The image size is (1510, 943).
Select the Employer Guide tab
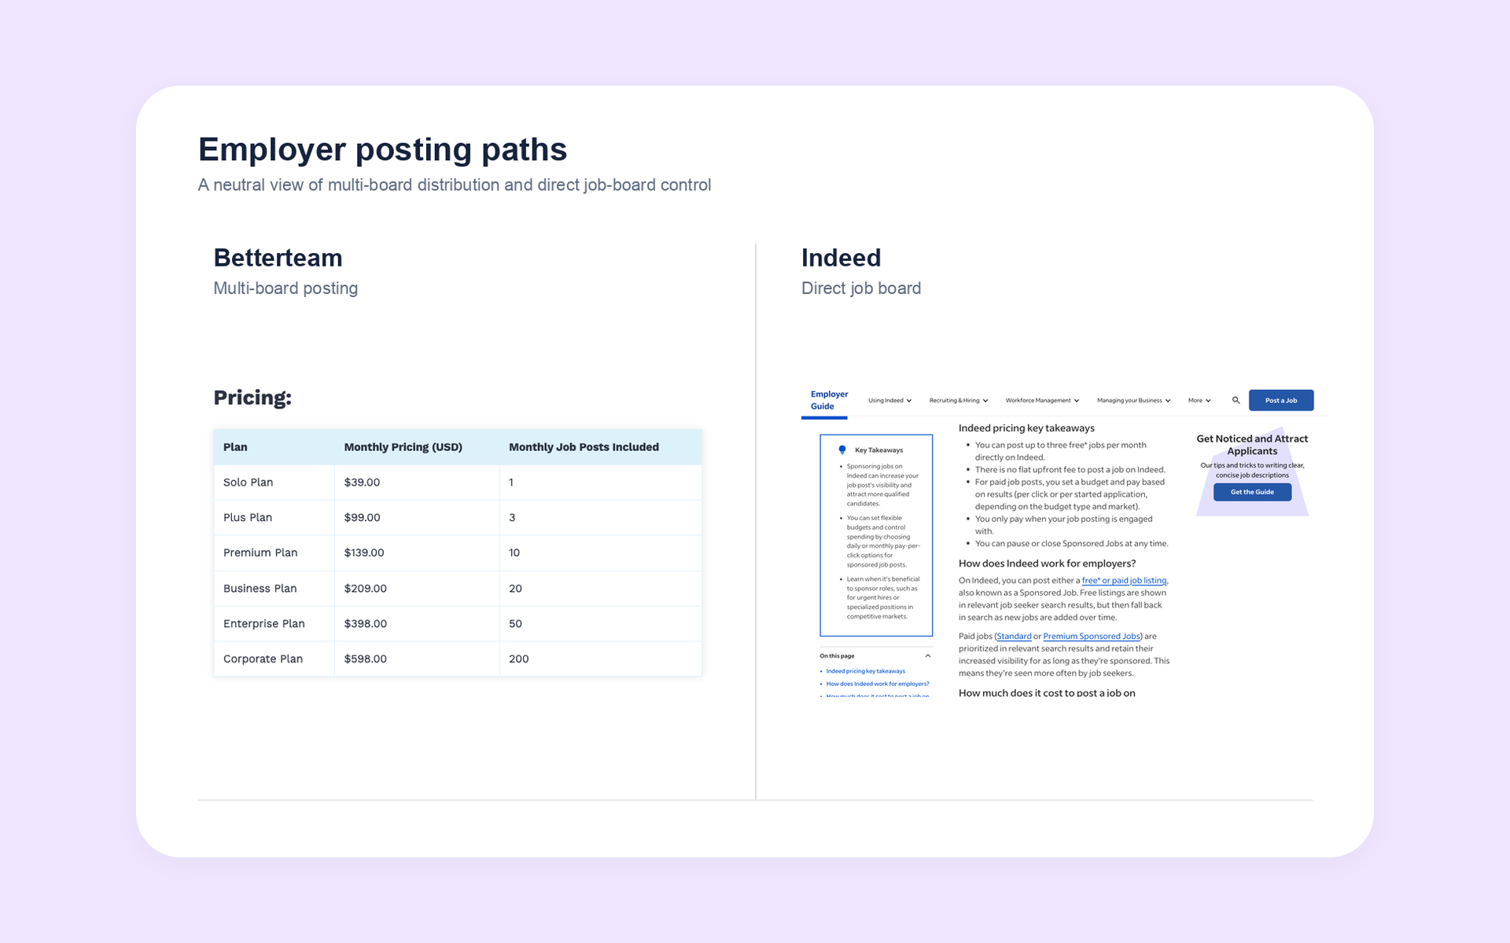pyautogui.click(x=829, y=400)
